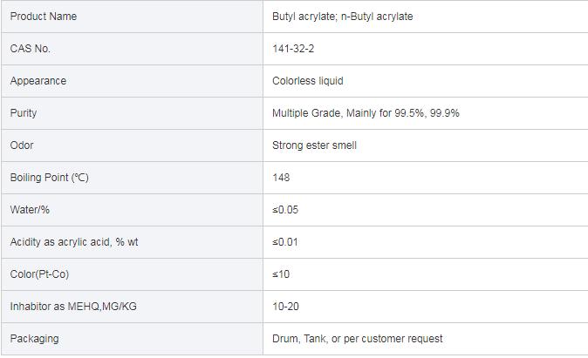Click the Acidity as acrylic acid label
Viewport: 588px width, 358px height.
(x=74, y=242)
